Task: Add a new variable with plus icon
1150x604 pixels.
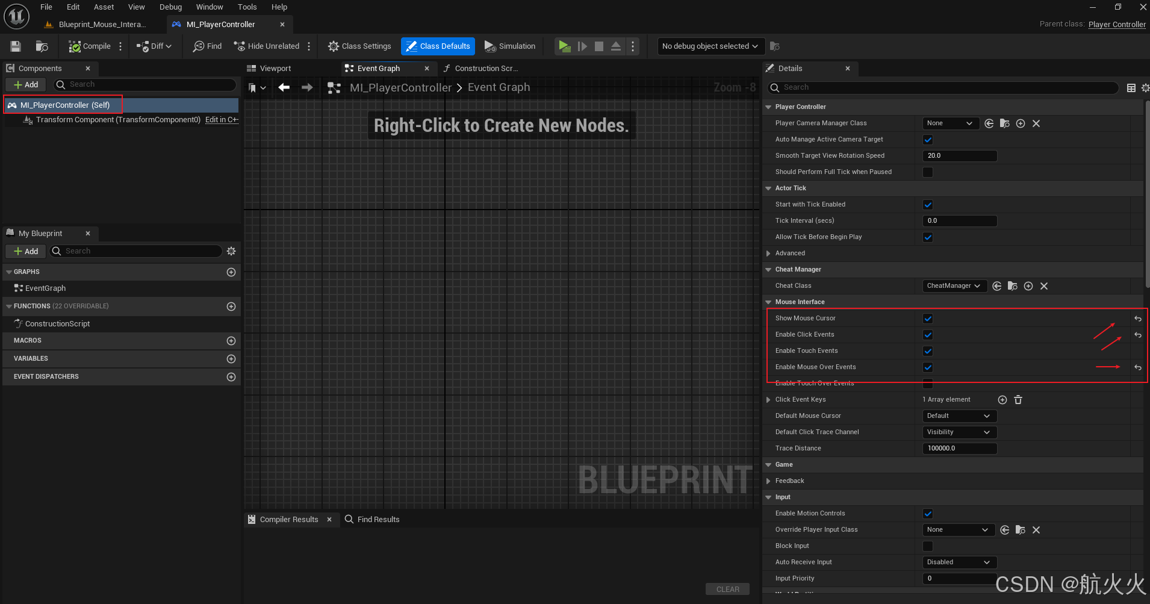Action: tap(231, 359)
